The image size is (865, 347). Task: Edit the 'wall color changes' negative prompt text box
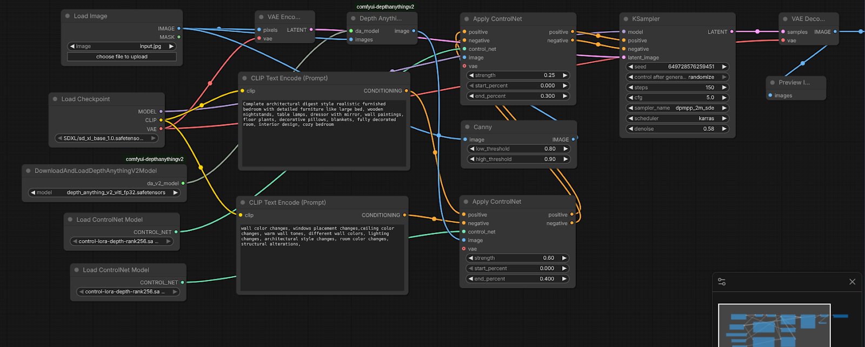point(321,257)
